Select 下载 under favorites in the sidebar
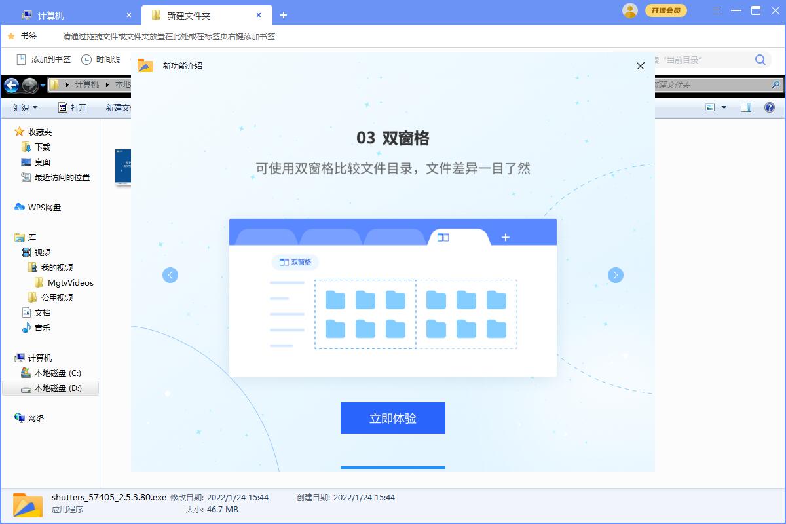 point(36,147)
